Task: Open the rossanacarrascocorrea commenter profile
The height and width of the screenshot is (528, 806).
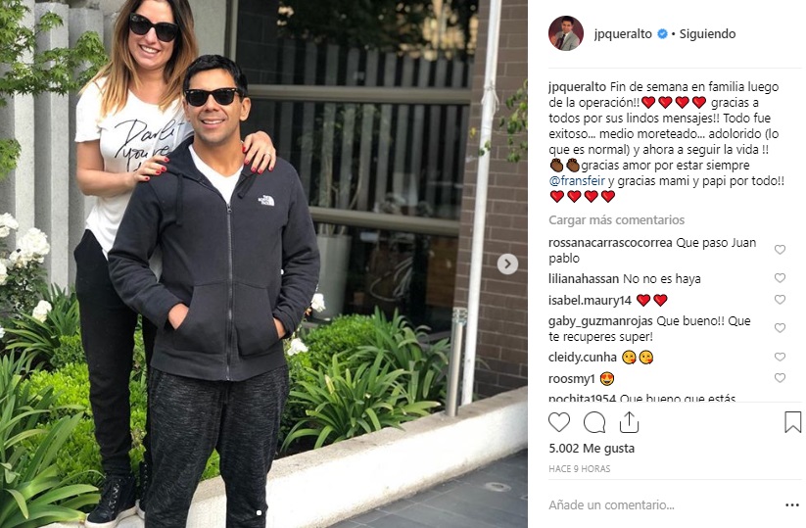Action: point(610,243)
